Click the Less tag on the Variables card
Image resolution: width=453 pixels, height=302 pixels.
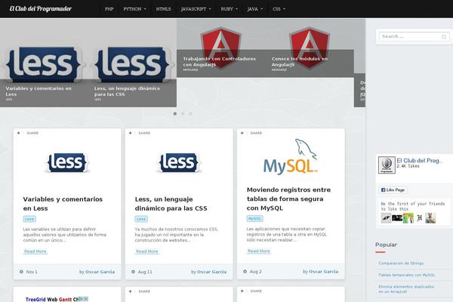point(29,219)
